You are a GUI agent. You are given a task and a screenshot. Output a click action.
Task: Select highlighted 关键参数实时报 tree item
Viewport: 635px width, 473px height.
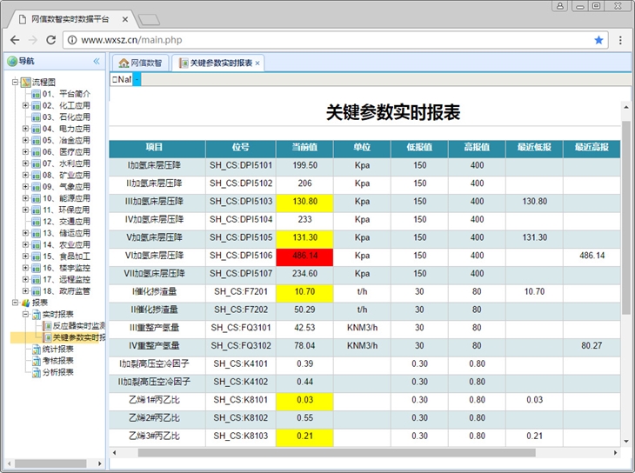[78, 337]
